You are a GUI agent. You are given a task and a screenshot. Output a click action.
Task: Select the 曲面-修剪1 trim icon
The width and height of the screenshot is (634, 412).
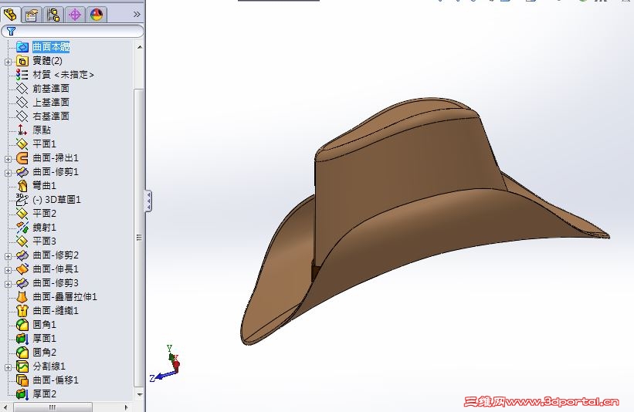coord(22,172)
